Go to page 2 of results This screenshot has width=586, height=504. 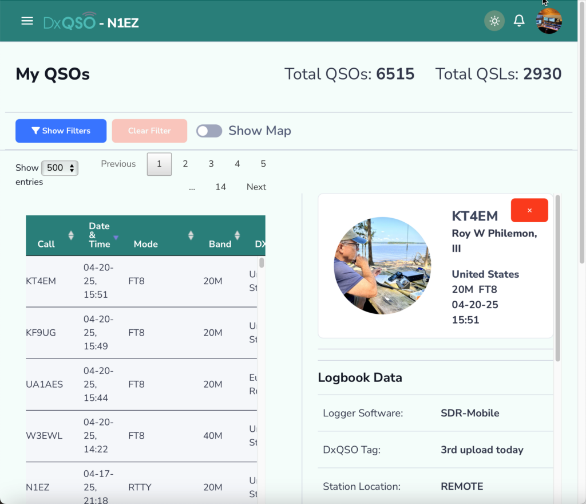[x=185, y=164]
